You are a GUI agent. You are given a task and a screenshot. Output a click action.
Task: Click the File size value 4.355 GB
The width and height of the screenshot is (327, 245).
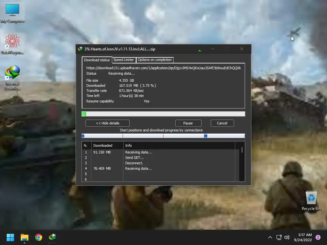126,80
